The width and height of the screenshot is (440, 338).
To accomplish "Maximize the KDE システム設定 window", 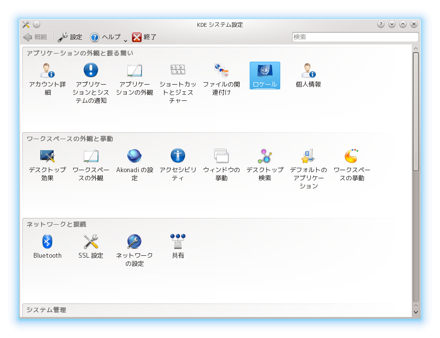I will [403, 24].
